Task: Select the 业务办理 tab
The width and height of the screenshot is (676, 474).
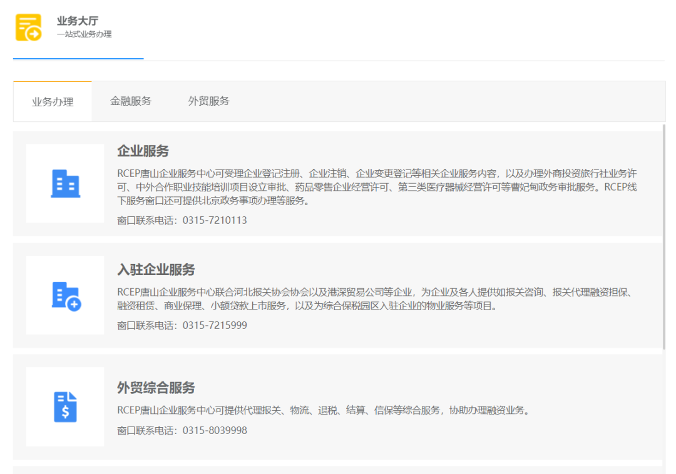Action: click(x=53, y=102)
